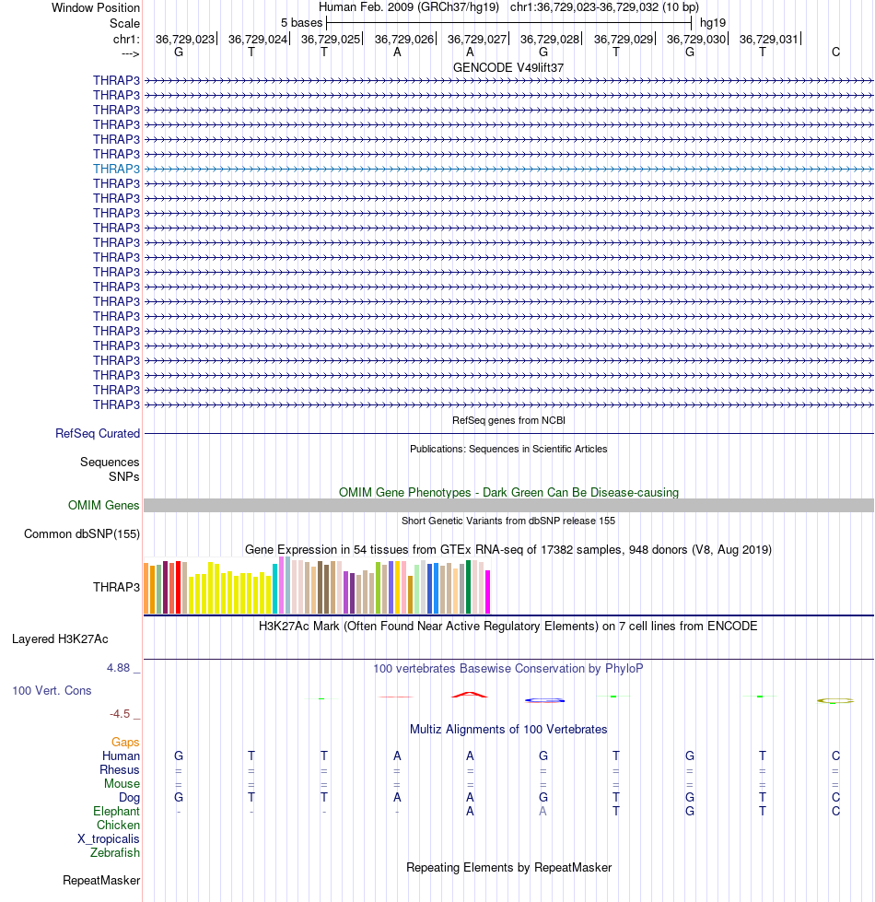Open Publications: Sequences in Scientific Articles title

508,449
